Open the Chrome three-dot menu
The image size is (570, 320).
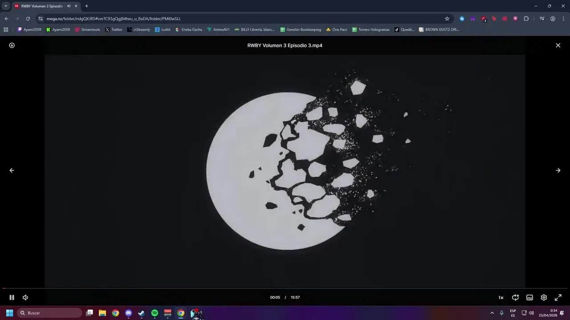tap(563, 19)
